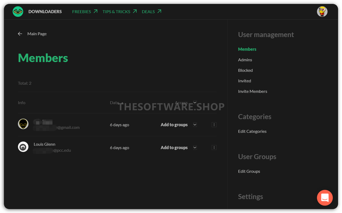Open the user profile avatar
This screenshot has height=213, width=342.
click(322, 12)
